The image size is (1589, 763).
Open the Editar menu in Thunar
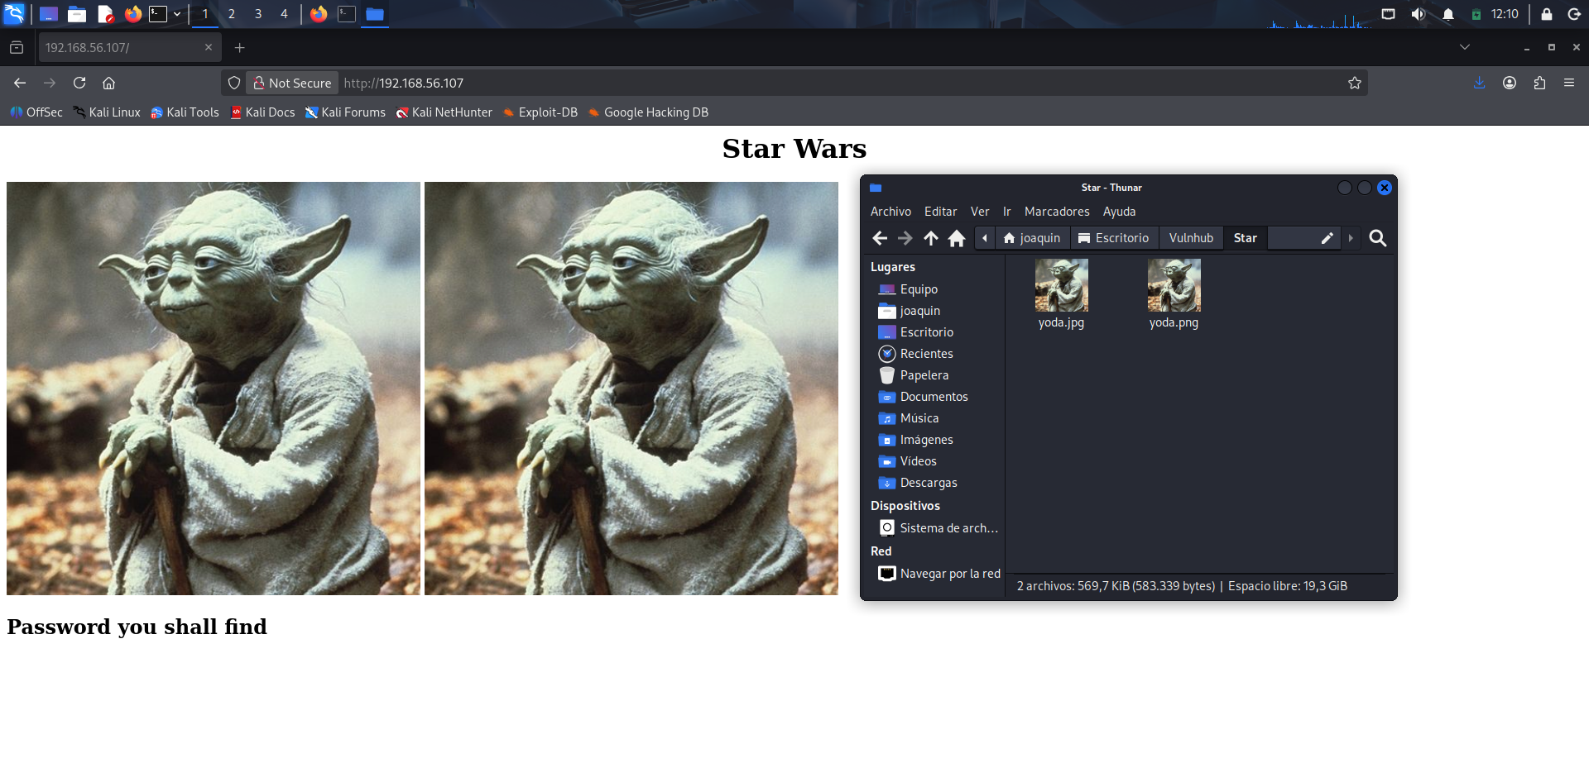coord(940,212)
